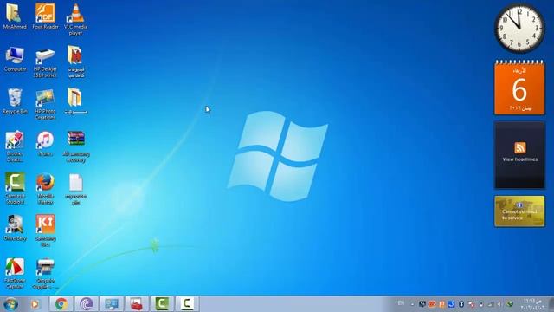Open the Mr.Ahmed user folder
The height and width of the screenshot is (312, 554).
(15, 16)
